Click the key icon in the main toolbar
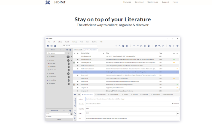The height and width of the screenshot is (124, 212). coord(160,46)
